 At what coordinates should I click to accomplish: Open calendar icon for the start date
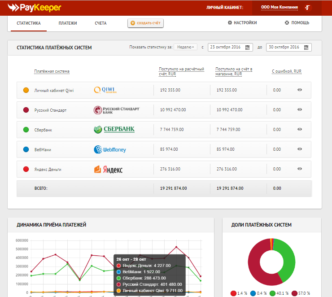tap(247, 47)
